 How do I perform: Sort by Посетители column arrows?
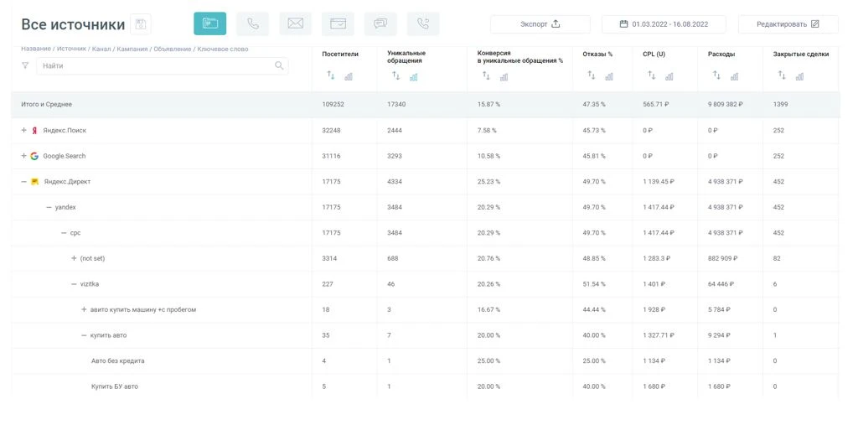tap(330, 76)
